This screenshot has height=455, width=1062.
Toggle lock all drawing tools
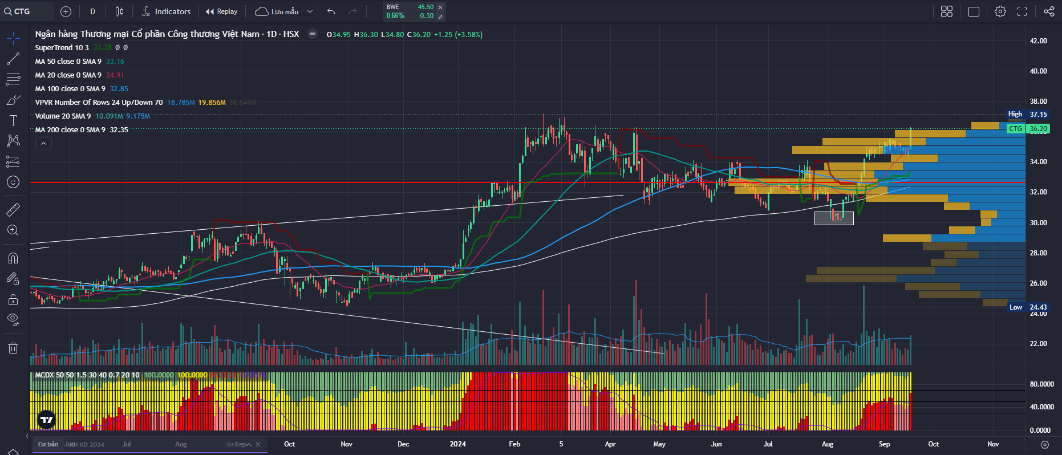(x=13, y=299)
